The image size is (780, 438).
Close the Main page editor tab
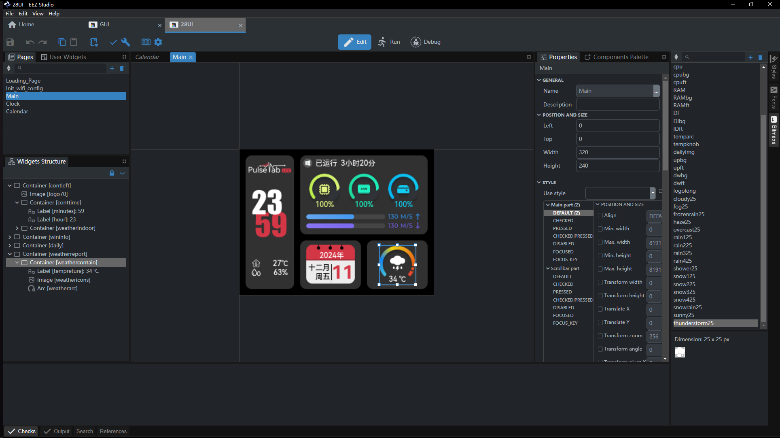(x=191, y=57)
